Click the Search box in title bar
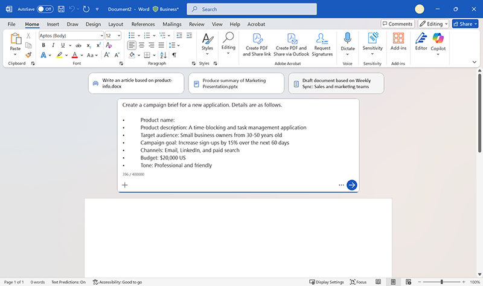The image size is (483, 286). click(x=252, y=9)
